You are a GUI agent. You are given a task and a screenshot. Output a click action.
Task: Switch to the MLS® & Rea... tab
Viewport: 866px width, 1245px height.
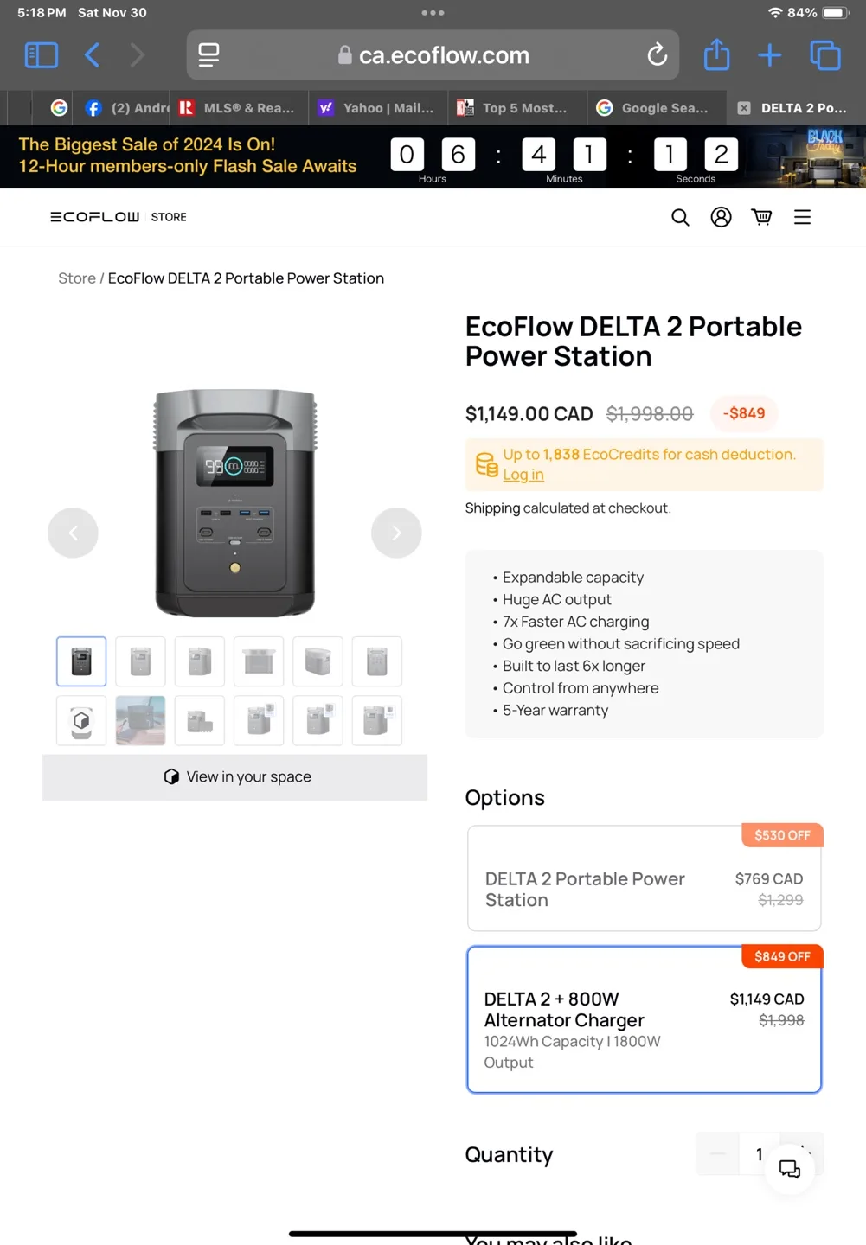pyautogui.click(x=238, y=108)
